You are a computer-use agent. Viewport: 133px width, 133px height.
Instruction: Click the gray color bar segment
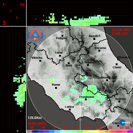click(x=30, y=131)
